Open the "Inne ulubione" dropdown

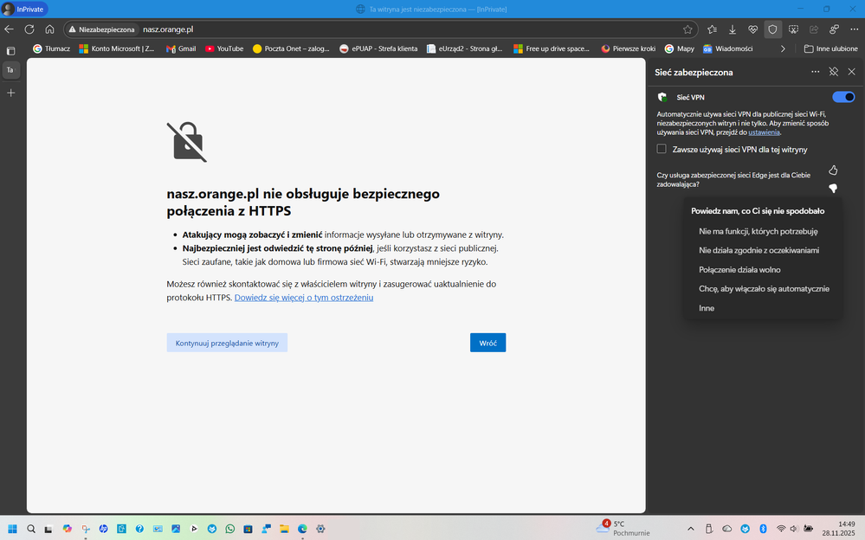829,48
